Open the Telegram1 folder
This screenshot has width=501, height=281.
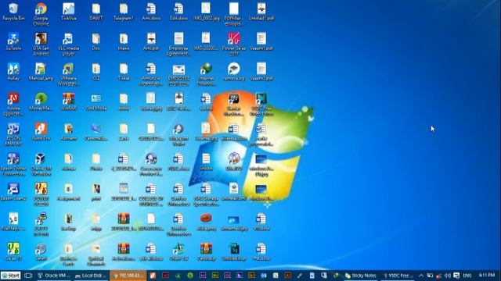tap(124, 12)
